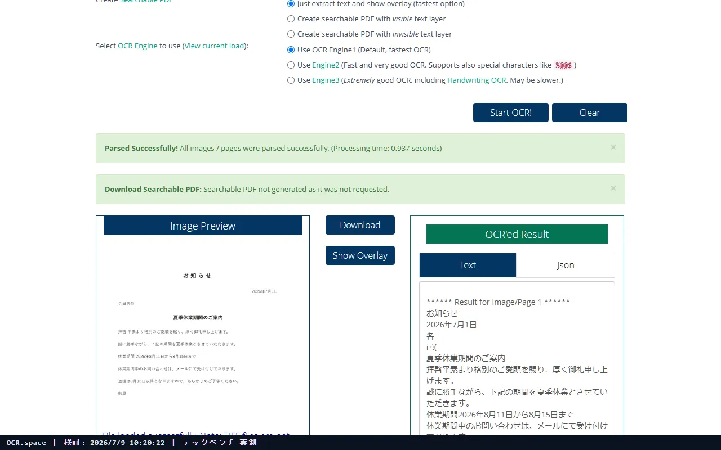Open the View current load link
Screen dimensions: 721x450
coord(215,46)
